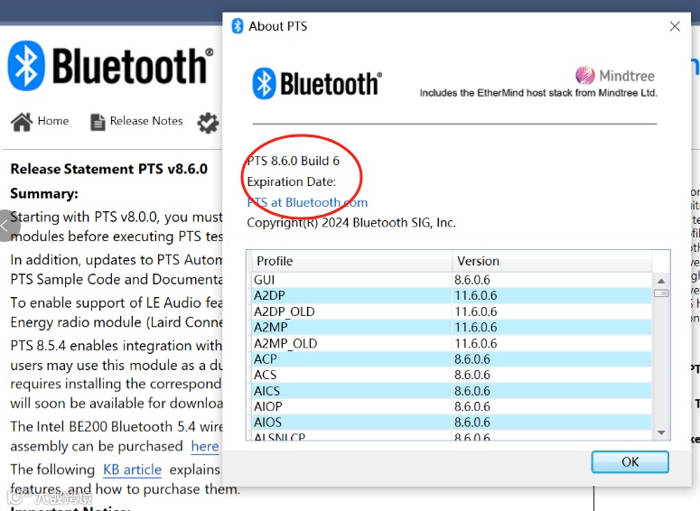Screen dimensions: 700x511
Task: Click the About PTS title text
Action: [277, 26]
